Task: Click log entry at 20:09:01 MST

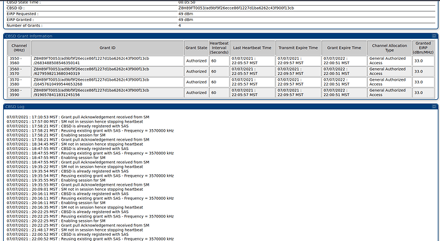Action: tap(75, 189)
